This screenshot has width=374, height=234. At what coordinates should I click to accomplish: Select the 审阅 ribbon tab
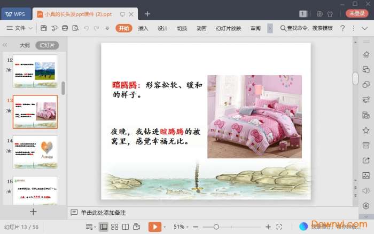click(255, 28)
